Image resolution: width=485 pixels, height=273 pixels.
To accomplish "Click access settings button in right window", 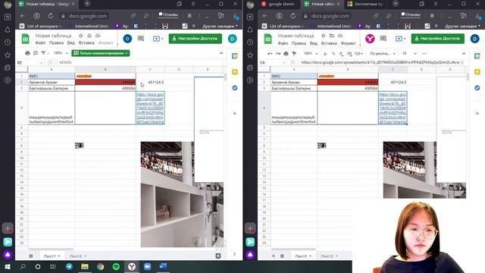I will pos(438,39).
